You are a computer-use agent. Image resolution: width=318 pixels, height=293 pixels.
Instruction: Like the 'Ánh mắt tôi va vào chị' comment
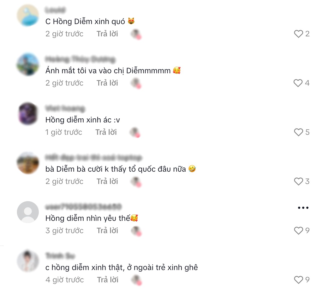(x=298, y=83)
